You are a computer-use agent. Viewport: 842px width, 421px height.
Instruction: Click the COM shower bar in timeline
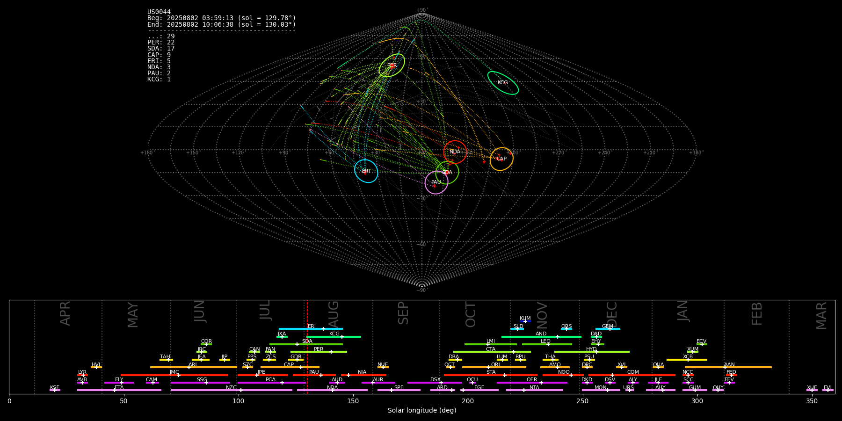(632, 375)
